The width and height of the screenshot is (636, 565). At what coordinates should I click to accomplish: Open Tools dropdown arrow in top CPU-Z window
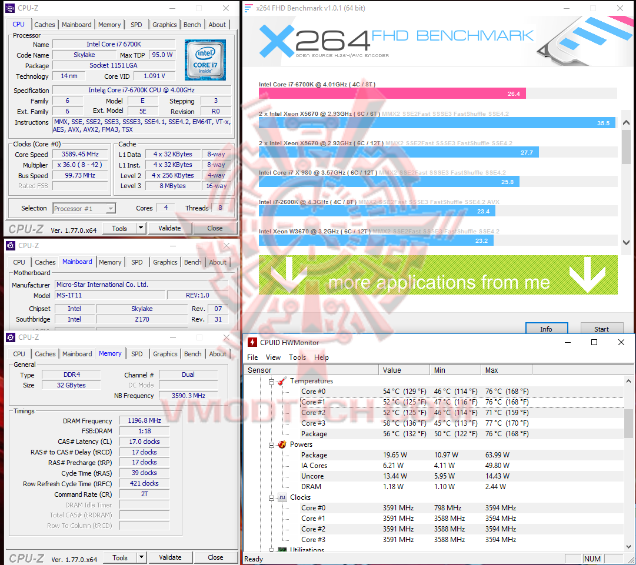click(141, 228)
